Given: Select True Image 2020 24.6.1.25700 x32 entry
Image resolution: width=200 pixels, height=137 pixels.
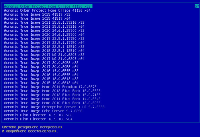Looking at the screenshot, I should [x=44, y=31].
